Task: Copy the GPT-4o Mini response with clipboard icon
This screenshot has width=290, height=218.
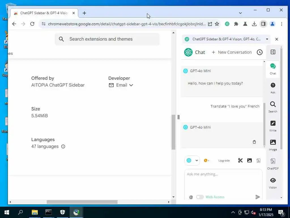Action: pyautogui.click(x=254, y=142)
